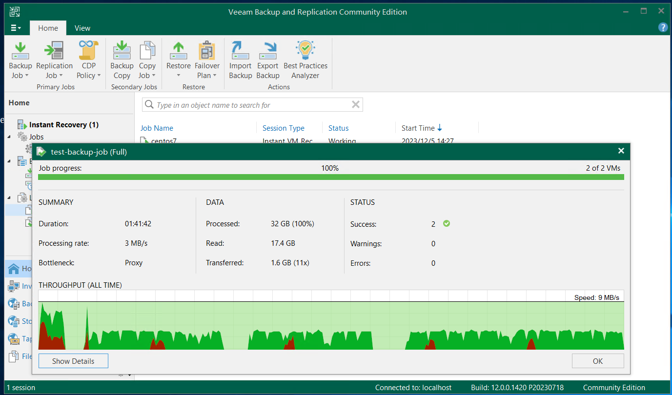Click the Bottleneck value Proxy
The height and width of the screenshot is (395, 672).
pyautogui.click(x=134, y=263)
